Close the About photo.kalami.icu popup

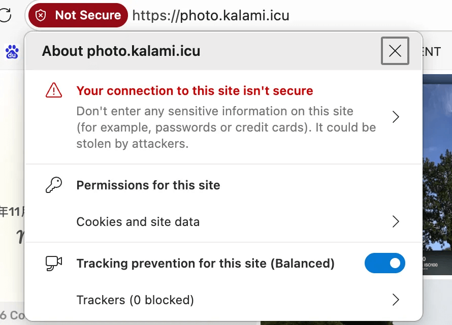pos(395,51)
